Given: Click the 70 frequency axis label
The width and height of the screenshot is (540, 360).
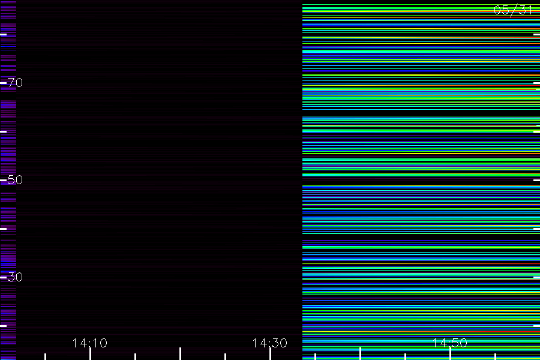Looking at the screenshot, I should pos(15,82).
